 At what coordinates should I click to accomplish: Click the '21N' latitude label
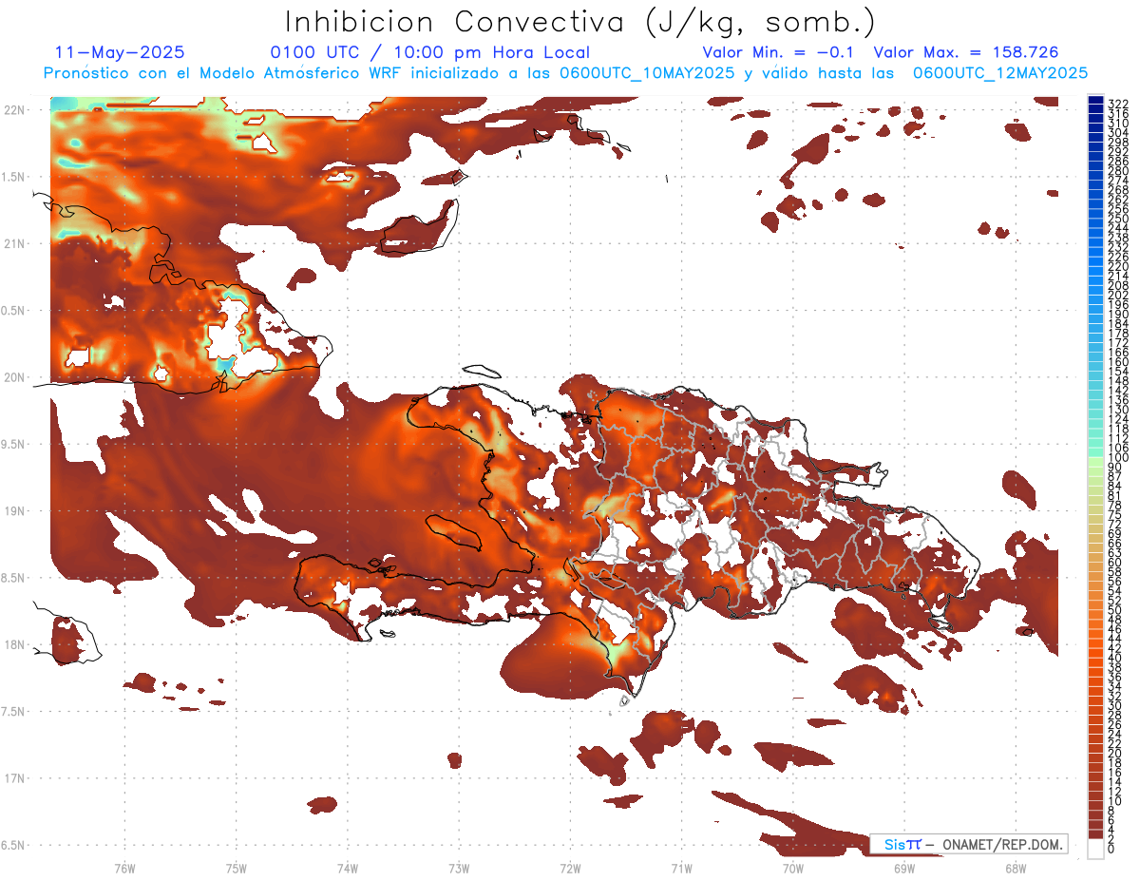16,243
